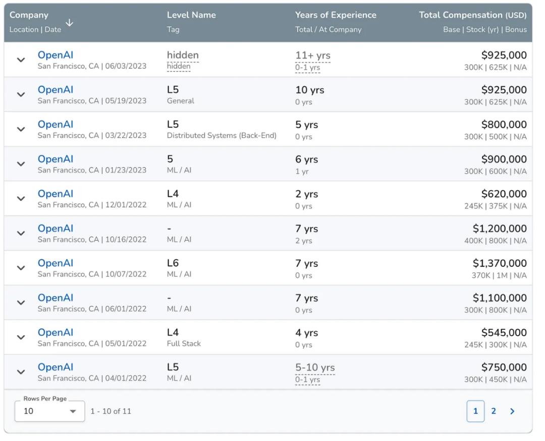545x441 pixels.
Task: Open the OpenAI link in the 12/01/2022 row
Action: [x=56, y=194]
